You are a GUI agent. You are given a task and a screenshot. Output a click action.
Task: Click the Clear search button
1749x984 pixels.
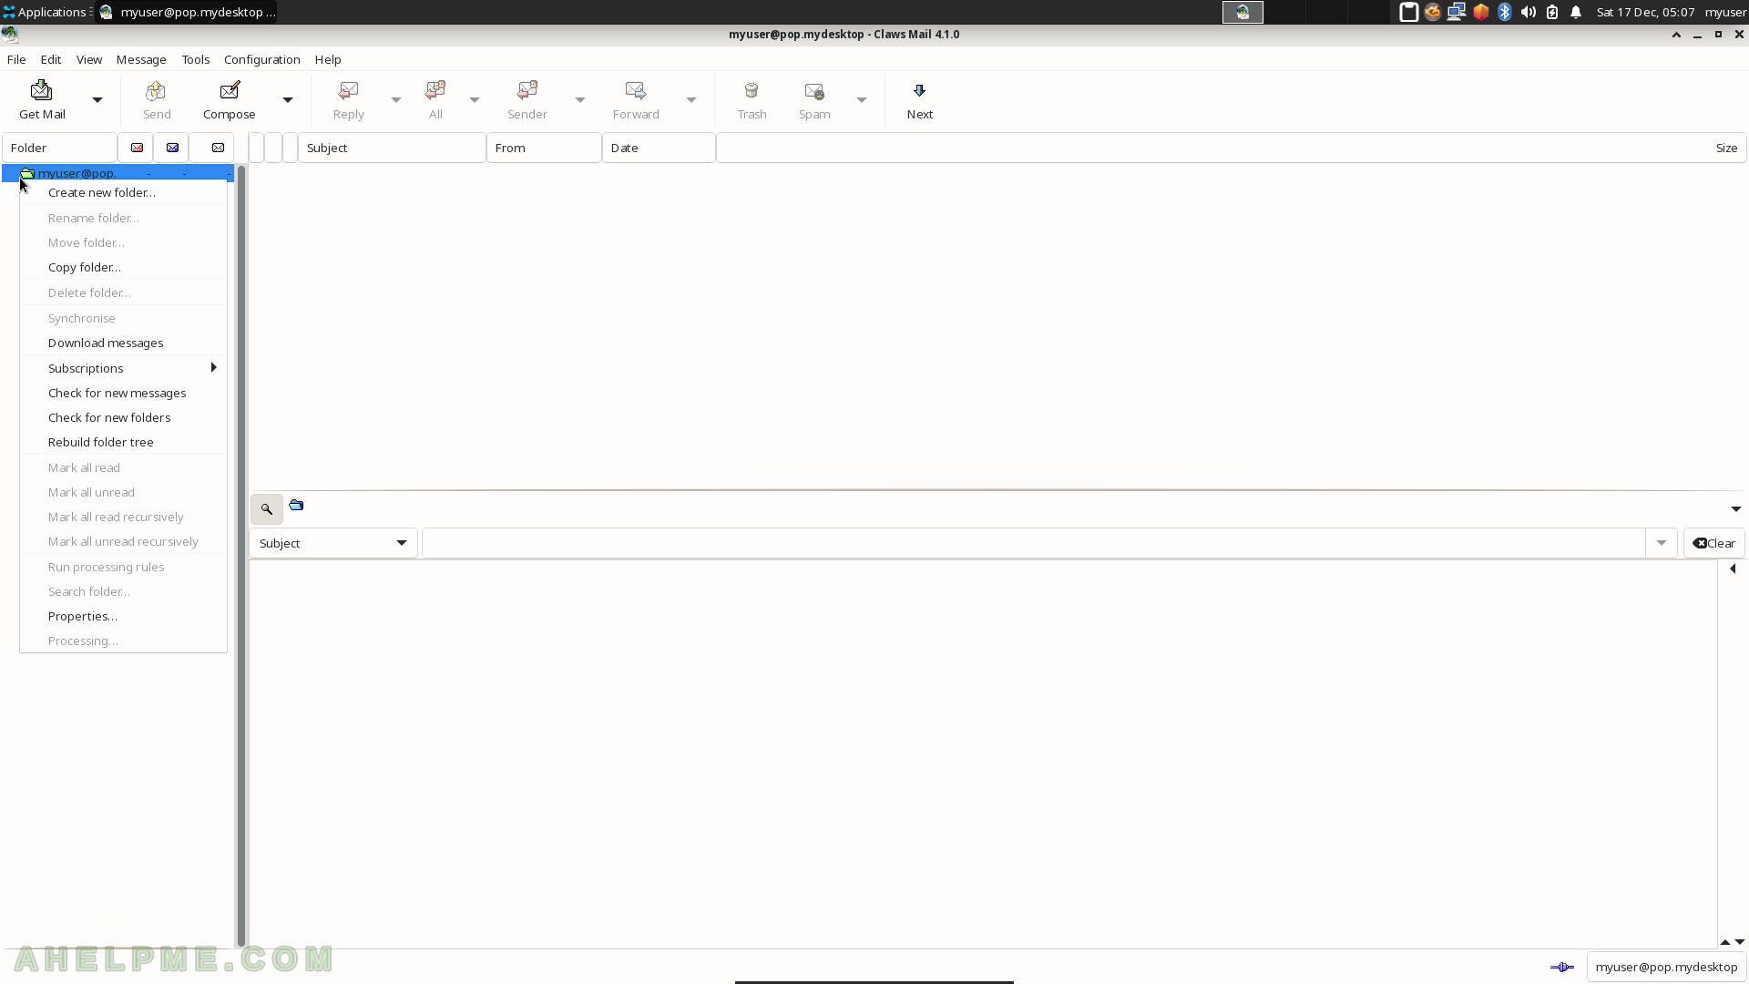(x=1714, y=543)
